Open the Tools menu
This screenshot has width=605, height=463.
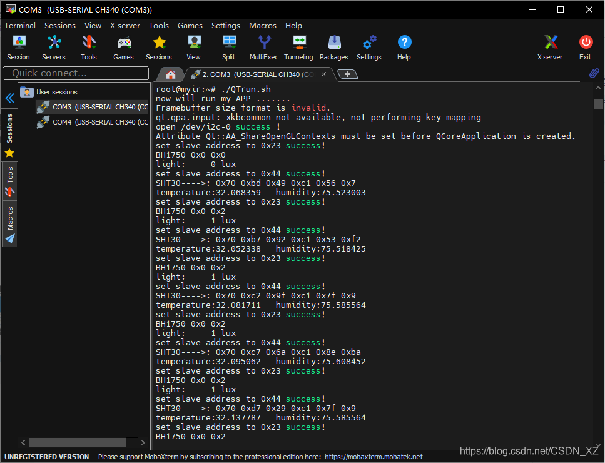tap(158, 26)
